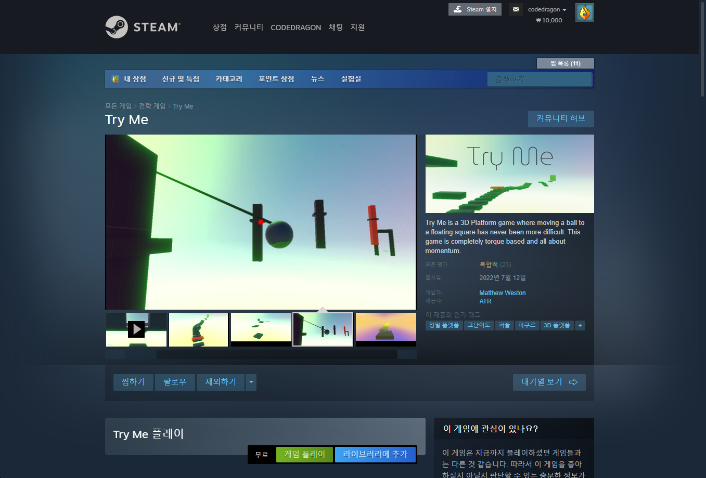This screenshot has height=478, width=706.
Task: Click the main game screenshot
Action: [261, 222]
